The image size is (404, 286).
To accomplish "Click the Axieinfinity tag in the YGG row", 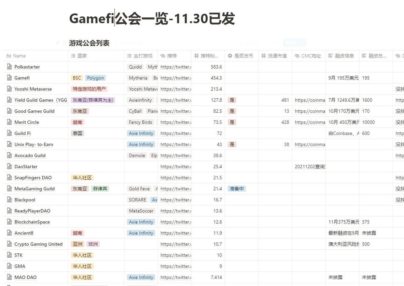I will (140, 100).
